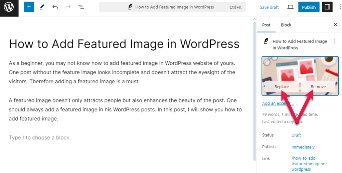The width and height of the screenshot is (342, 173).
Task: Click the feather icon in the title bar
Action: click(130, 7)
